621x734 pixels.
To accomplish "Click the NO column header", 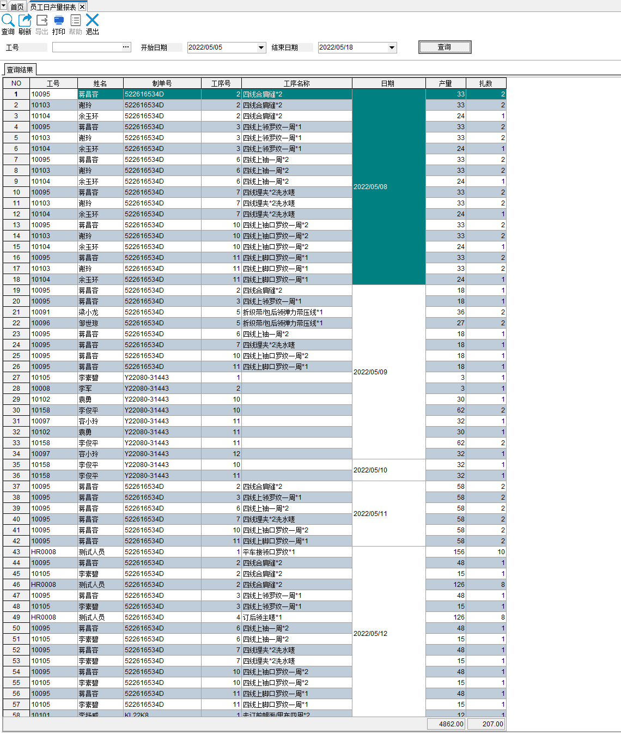I will [x=16, y=83].
